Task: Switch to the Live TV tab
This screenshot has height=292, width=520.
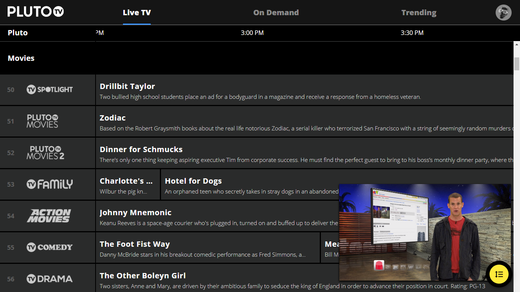Action: click(137, 13)
